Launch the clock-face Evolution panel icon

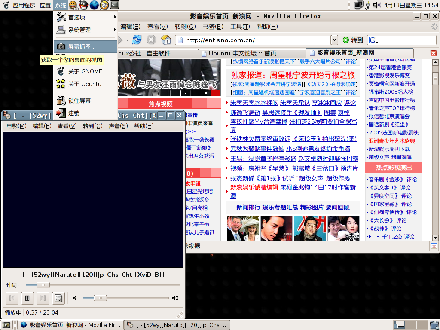(x=104, y=5)
